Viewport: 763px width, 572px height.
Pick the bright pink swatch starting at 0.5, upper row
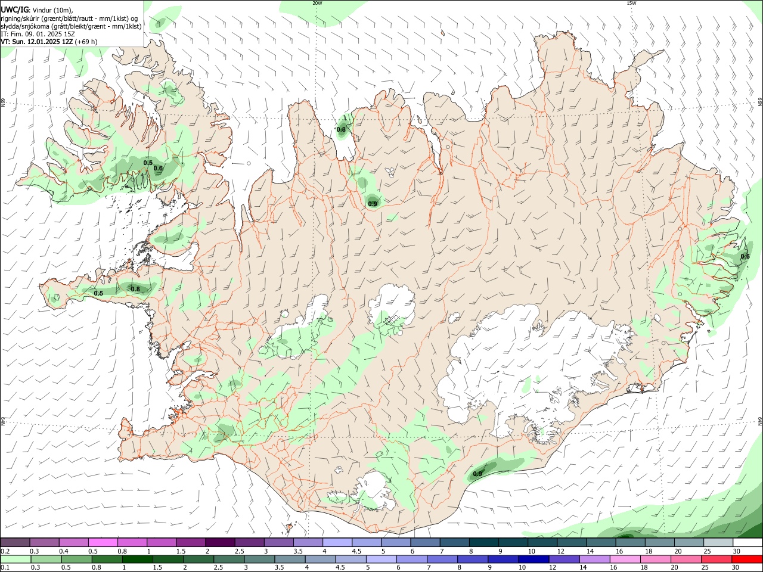[103, 542]
